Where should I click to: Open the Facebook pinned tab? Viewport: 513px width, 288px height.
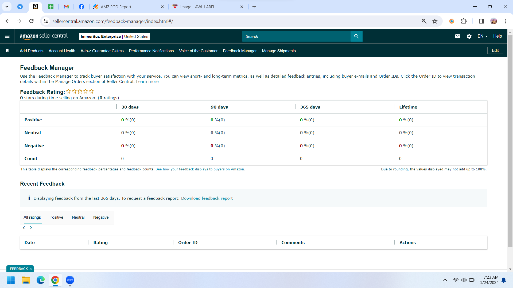pos(81,7)
